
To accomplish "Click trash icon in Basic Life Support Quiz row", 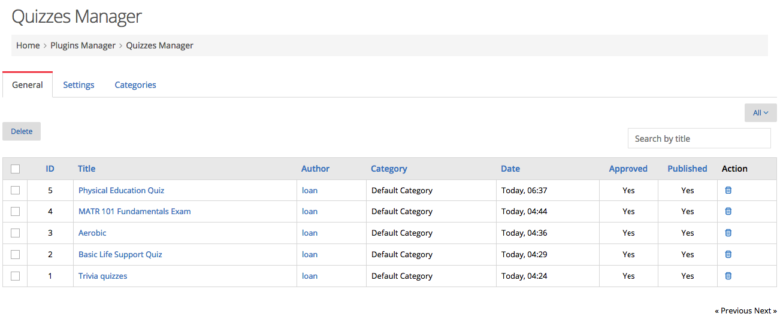I will pyautogui.click(x=728, y=254).
